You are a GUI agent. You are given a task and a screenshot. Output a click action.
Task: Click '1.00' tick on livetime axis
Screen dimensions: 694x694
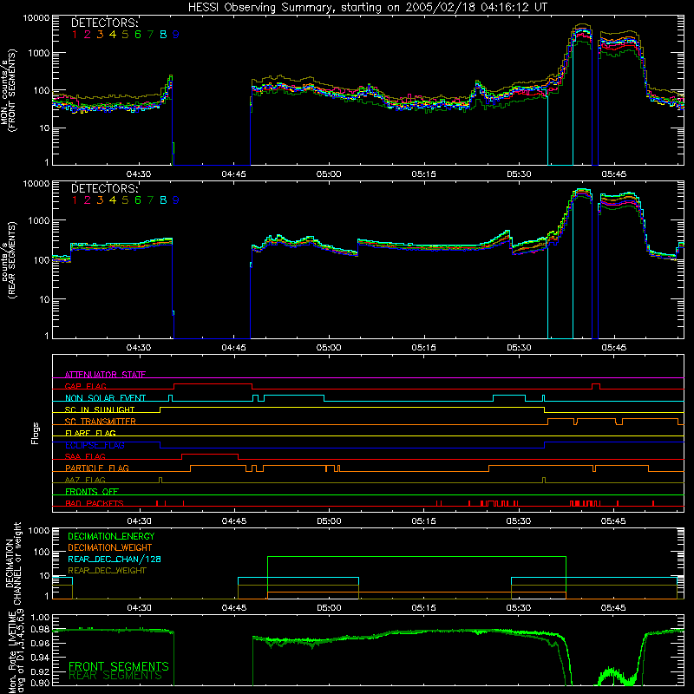[40, 617]
